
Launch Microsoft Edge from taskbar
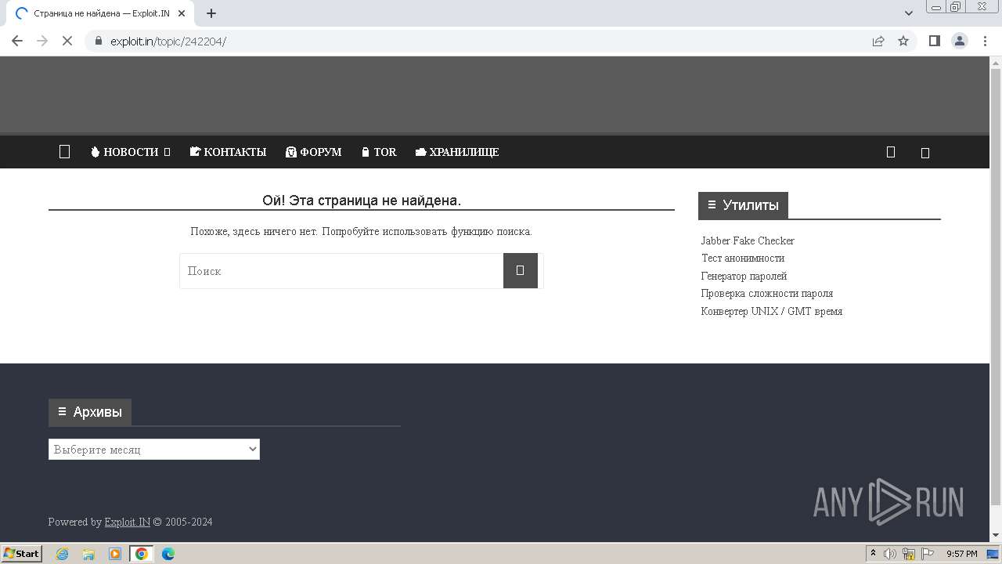tap(168, 554)
